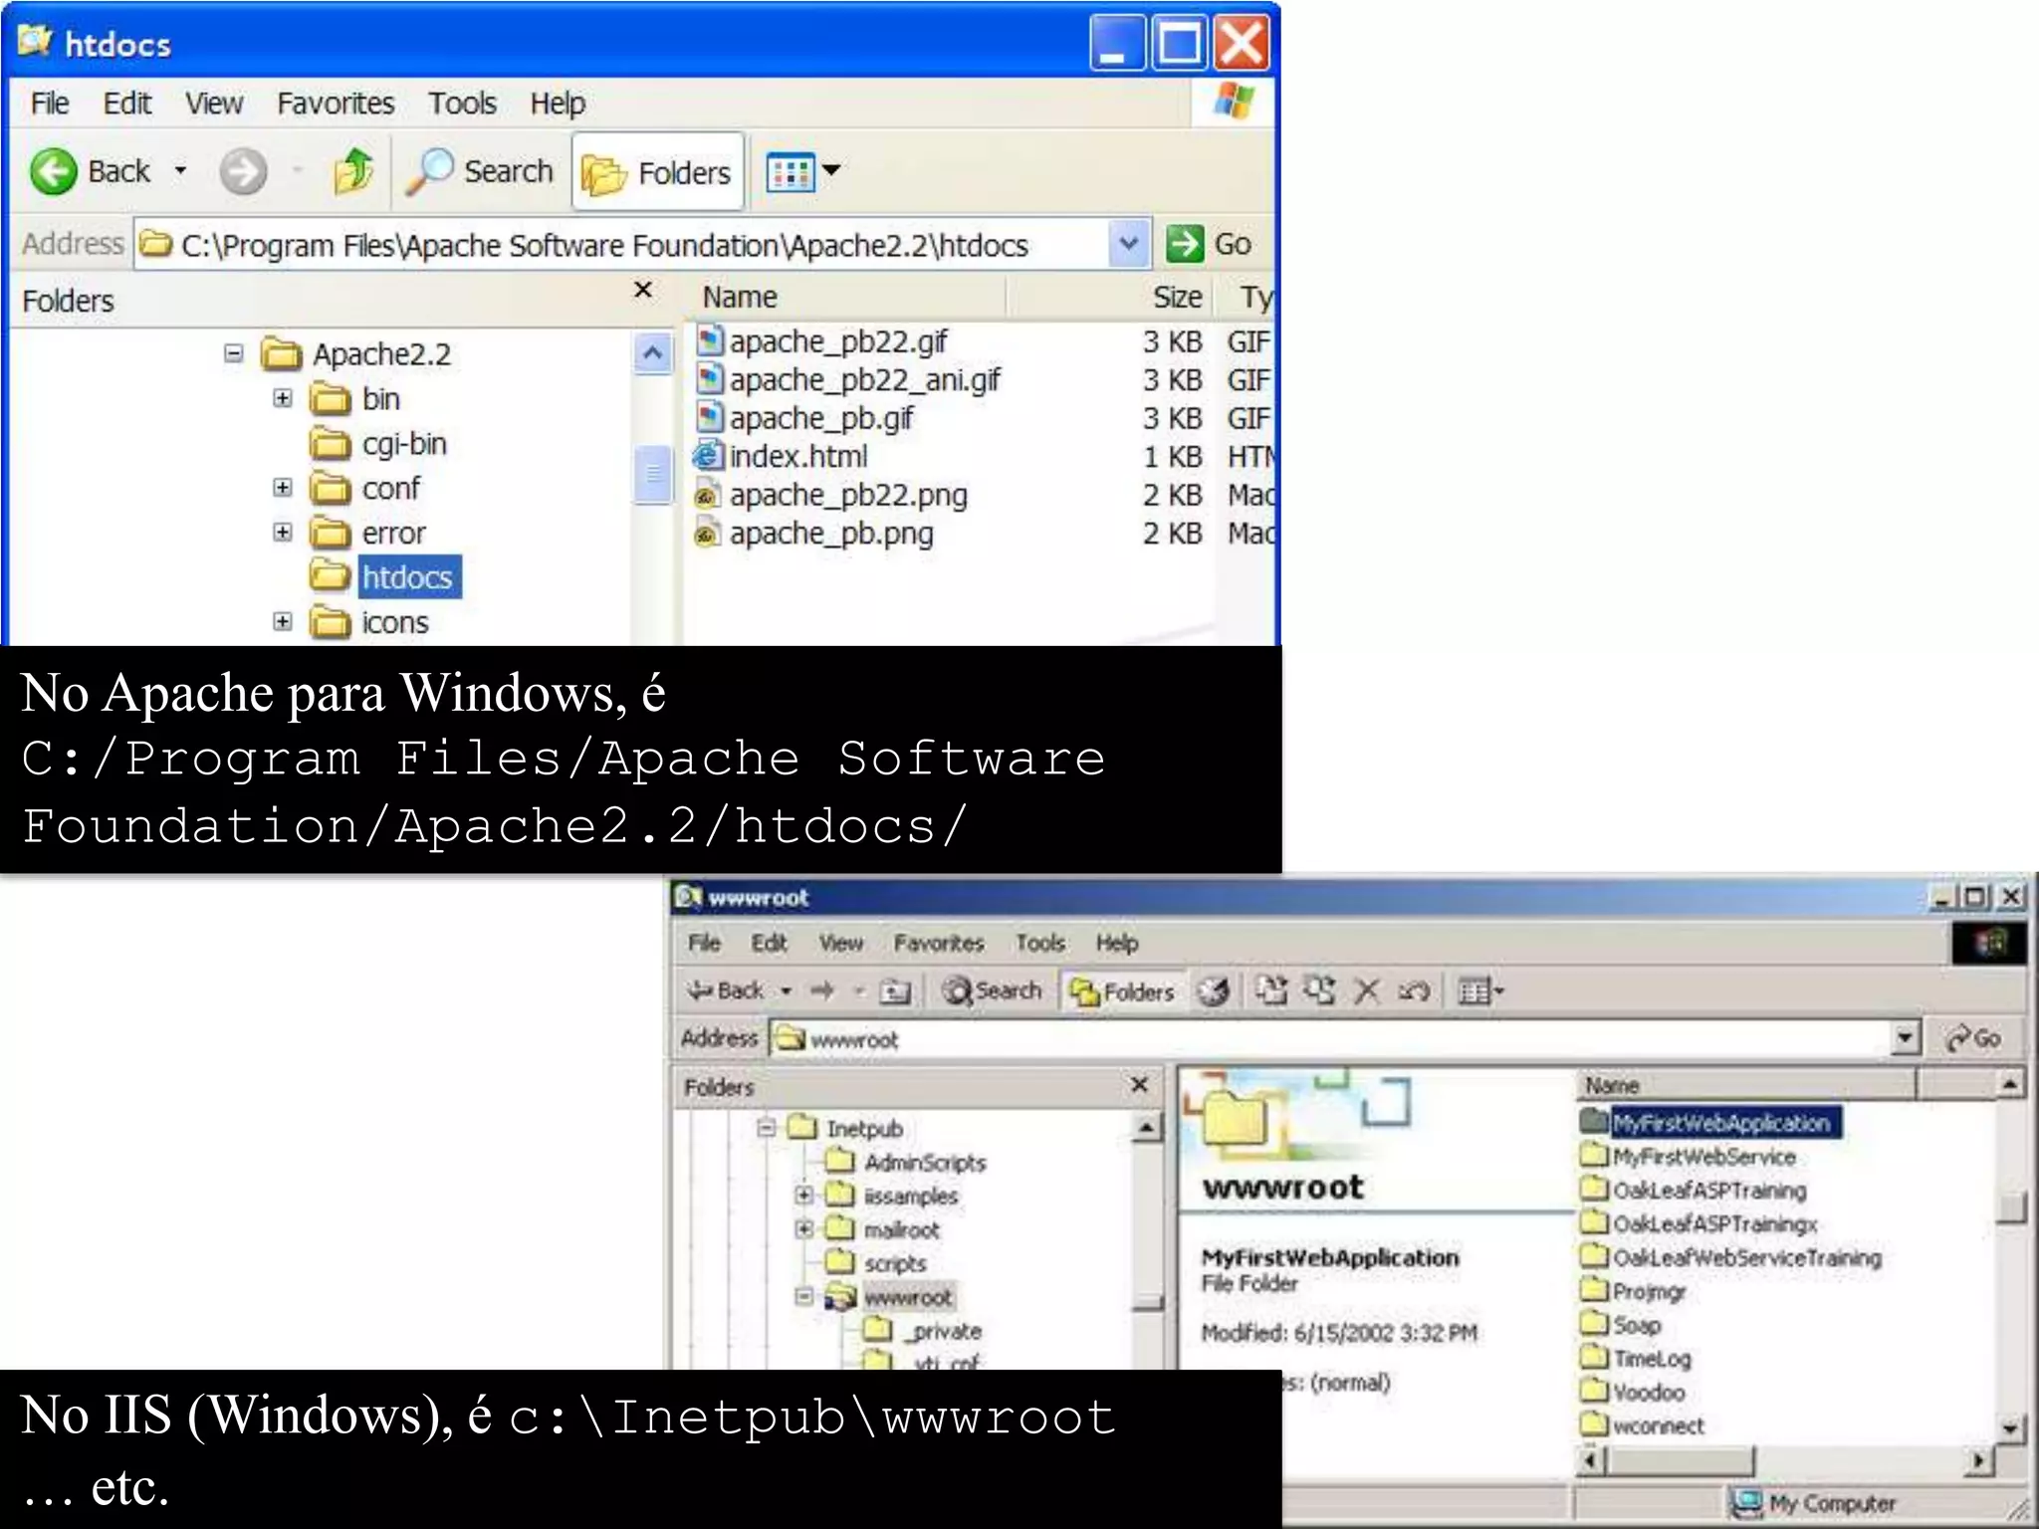The height and width of the screenshot is (1529, 2039).
Task: Sort files by the Name column header
Action: [x=845, y=297]
